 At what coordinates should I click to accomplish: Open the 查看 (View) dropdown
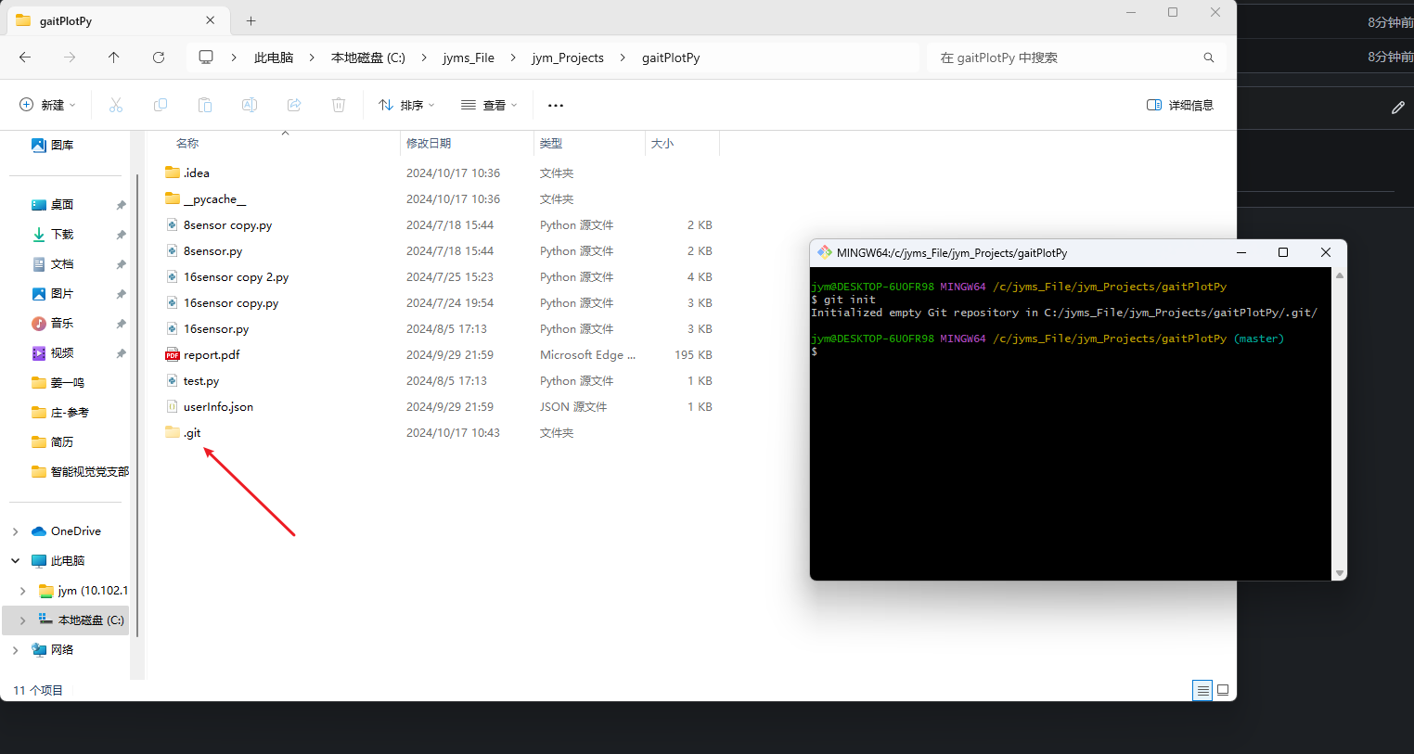pos(489,105)
